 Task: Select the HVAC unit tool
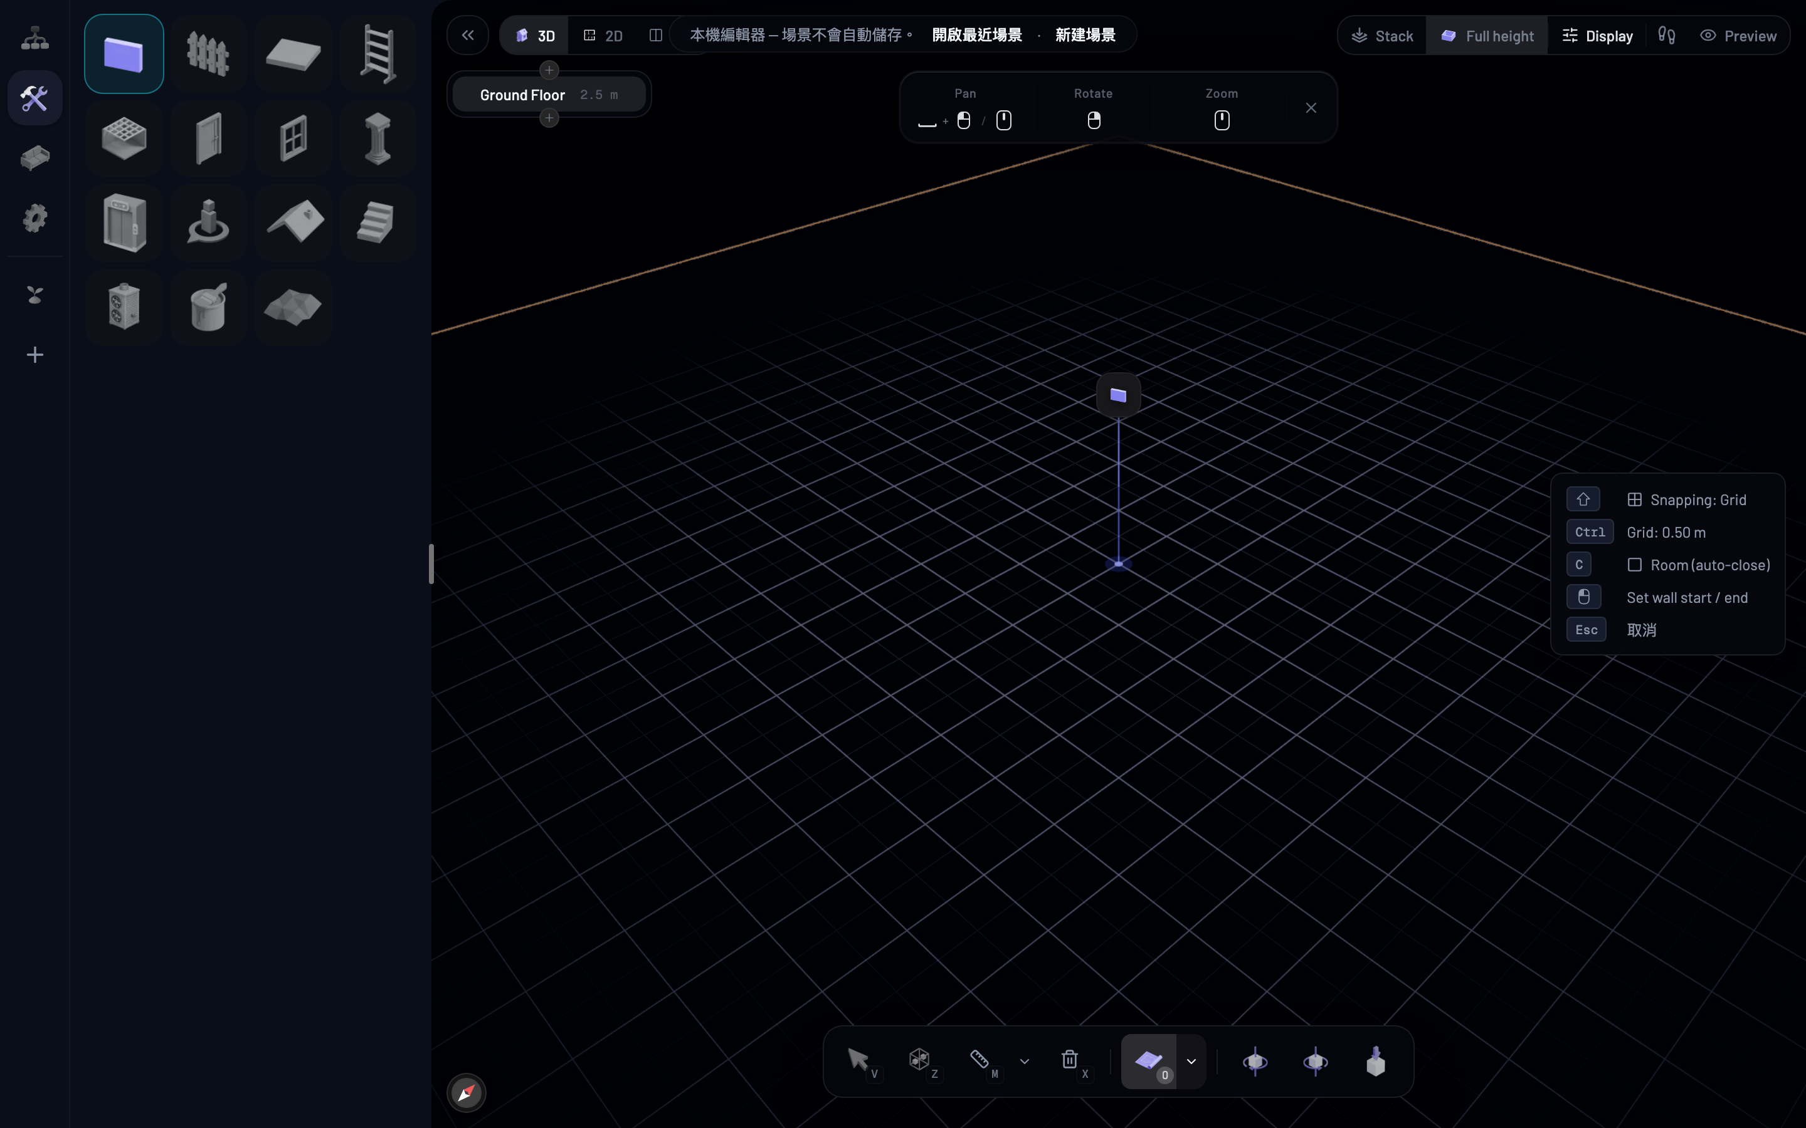(x=124, y=306)
